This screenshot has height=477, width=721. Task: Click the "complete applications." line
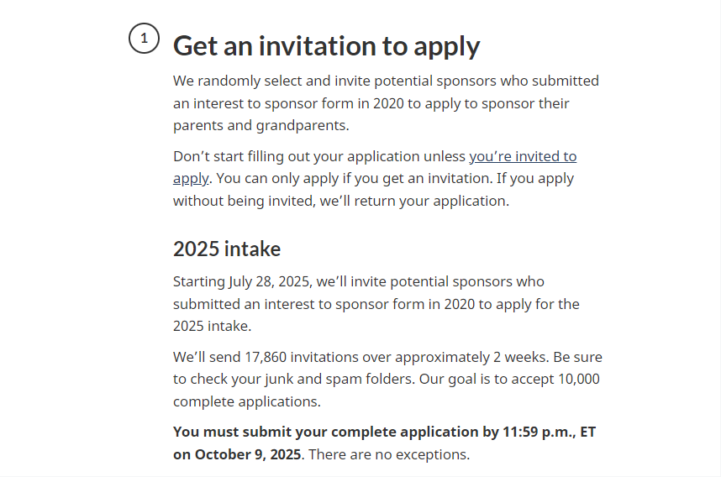click(246, 401)
